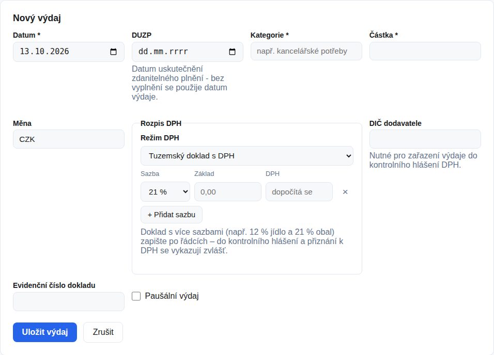Click the DIČ dodavatele input
The image size is (494, 355).
(425, 139)
